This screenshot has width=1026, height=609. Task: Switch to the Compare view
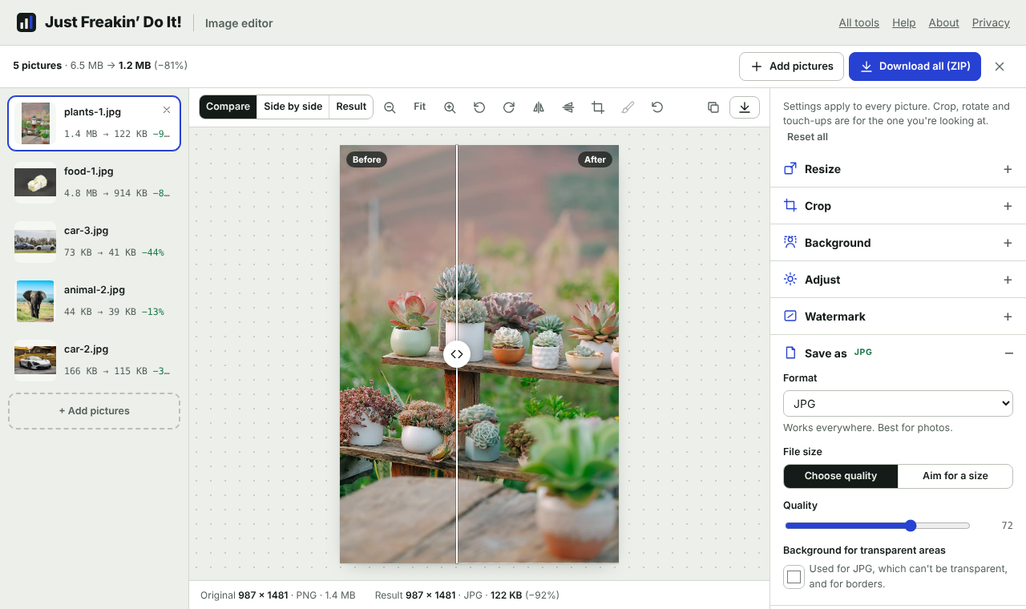pos(228,107)
